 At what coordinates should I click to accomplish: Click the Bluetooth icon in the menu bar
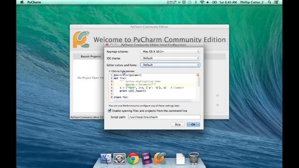[x=196, y=2]
